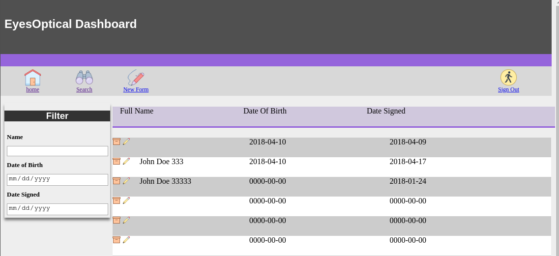Edit the John Doe 33333 record
The height and width of the screenshot is (256, 559).
point(126,181)
